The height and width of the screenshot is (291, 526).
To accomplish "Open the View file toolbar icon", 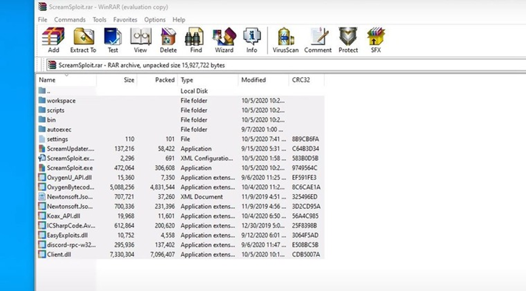I will [141, 40].
